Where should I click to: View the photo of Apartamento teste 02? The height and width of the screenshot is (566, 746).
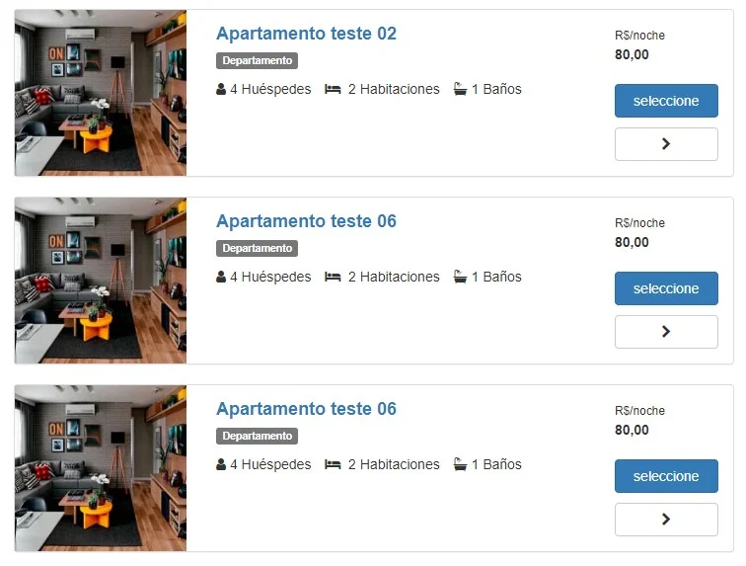pos(101,93)
